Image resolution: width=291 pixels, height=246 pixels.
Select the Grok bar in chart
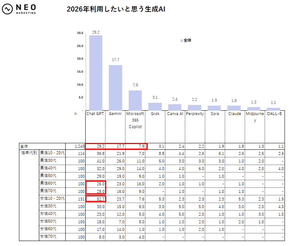click(x=155, y=107)
